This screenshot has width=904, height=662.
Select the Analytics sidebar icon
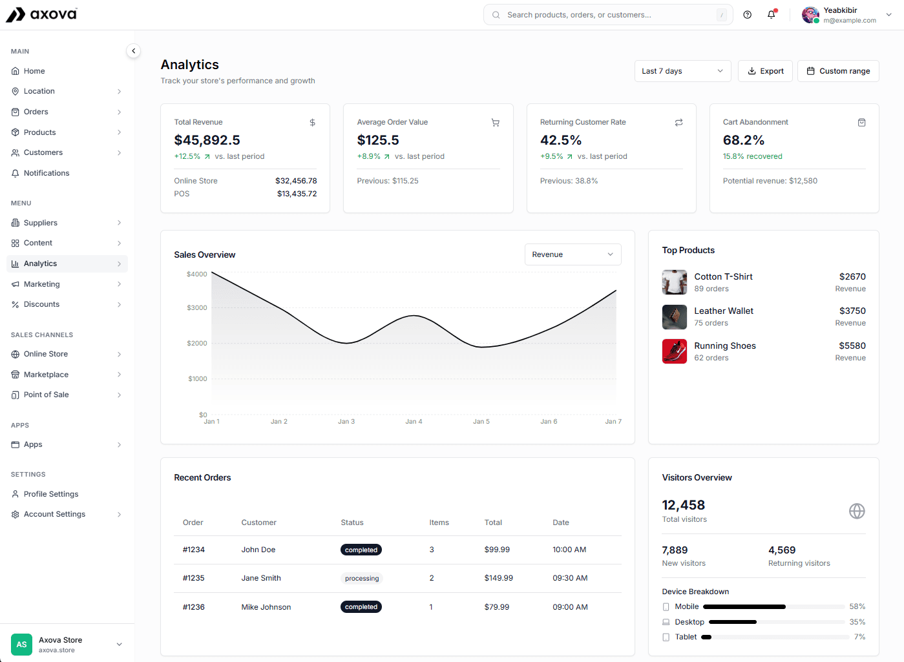pos(14,264)
